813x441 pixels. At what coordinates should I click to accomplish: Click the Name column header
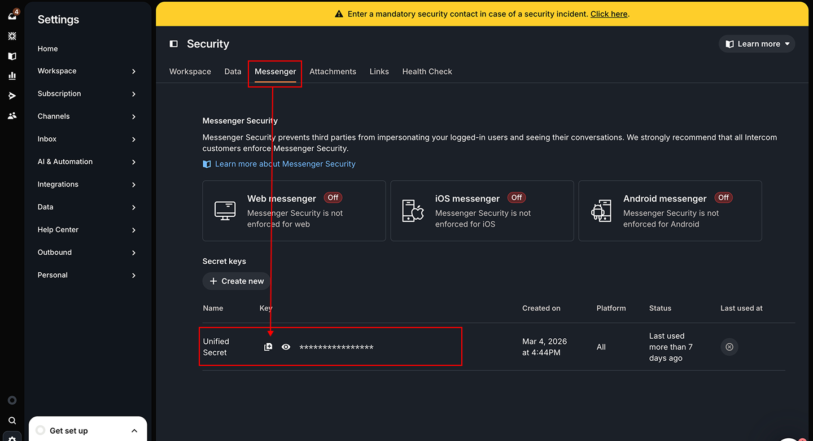(213, 308)
